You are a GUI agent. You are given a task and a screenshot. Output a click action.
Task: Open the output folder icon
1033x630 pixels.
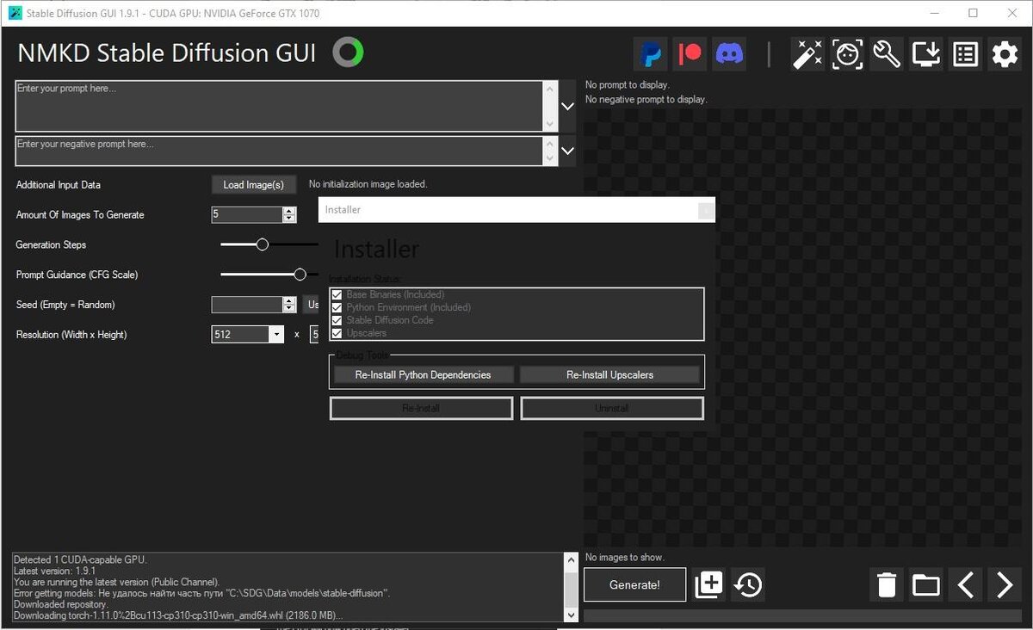point(926,585)
